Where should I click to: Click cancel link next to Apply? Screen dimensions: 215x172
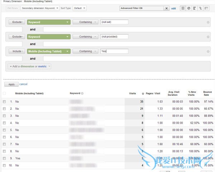click(23, 84)
